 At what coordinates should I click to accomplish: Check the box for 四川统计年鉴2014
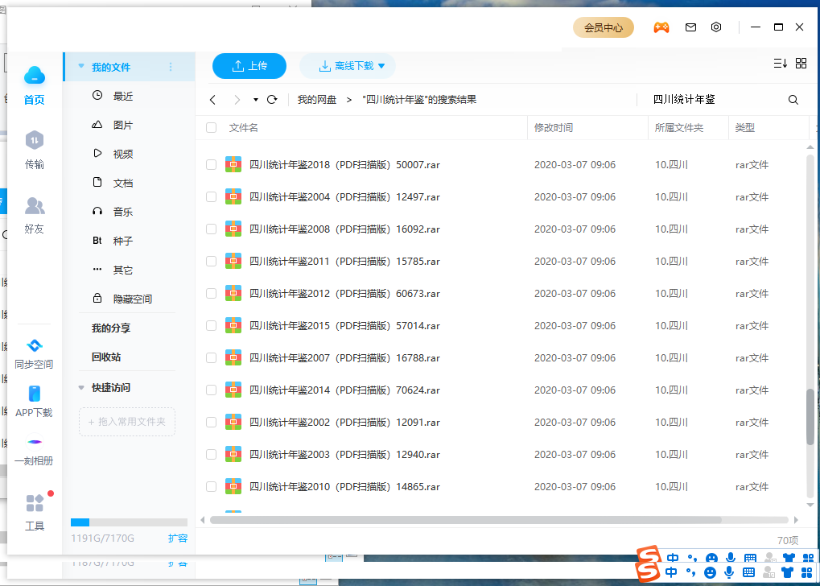212,390
